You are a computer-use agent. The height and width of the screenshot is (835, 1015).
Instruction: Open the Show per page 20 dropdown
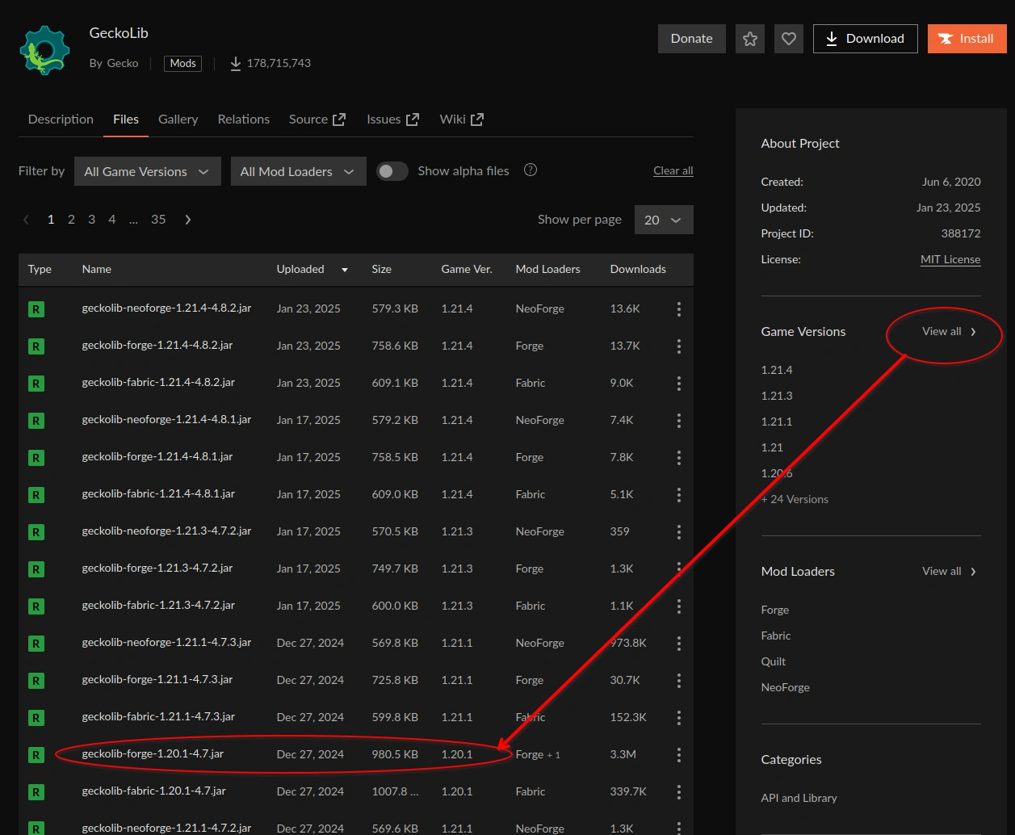(664, 220)
